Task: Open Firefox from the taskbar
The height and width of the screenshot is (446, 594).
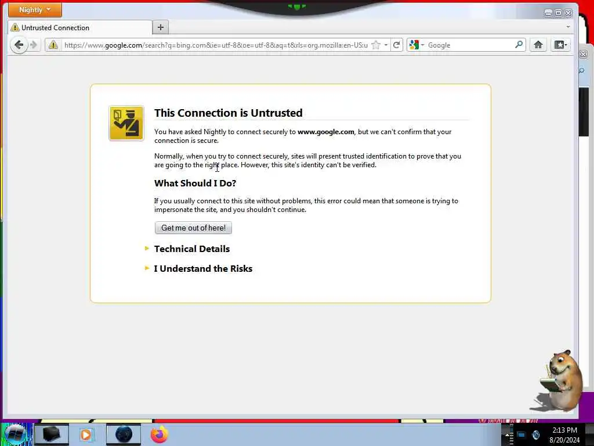Action: click(159, 434)
